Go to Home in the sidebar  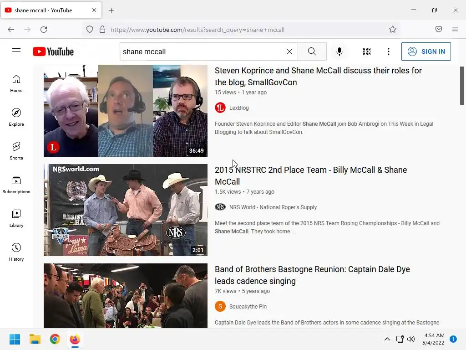point(16,84)
